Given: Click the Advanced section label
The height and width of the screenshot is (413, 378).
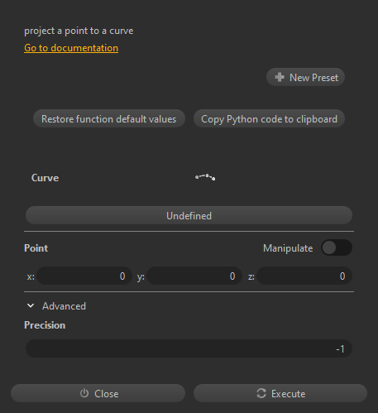Looking at the screenshot, I should 64,306.
